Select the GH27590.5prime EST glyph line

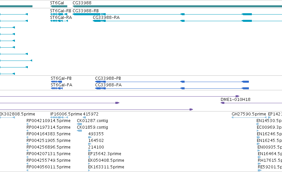[x=249, y=117]
